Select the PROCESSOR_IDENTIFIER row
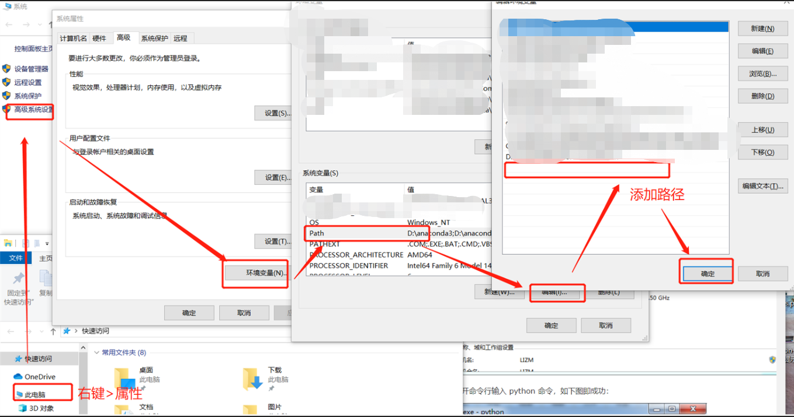 [397, 265]
